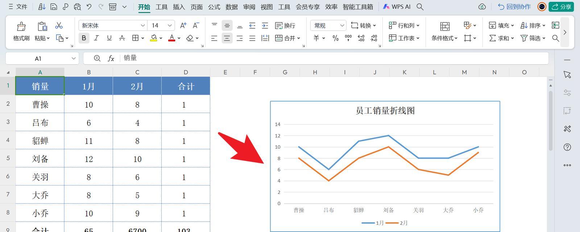Click the Align Right icon

click(x=240, y=38)
